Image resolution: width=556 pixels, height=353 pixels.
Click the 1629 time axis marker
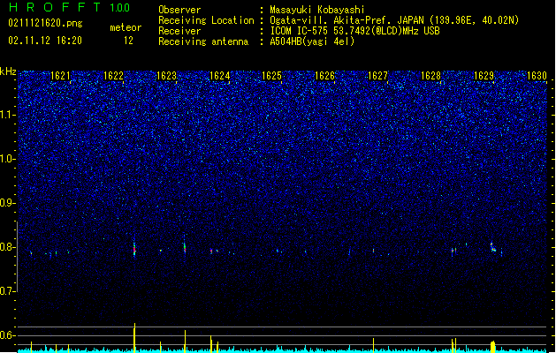click(484, 76)
